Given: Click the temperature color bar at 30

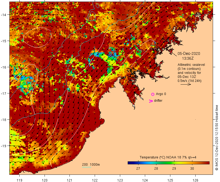Looking at the screenshot, I should tap(192, 163).
